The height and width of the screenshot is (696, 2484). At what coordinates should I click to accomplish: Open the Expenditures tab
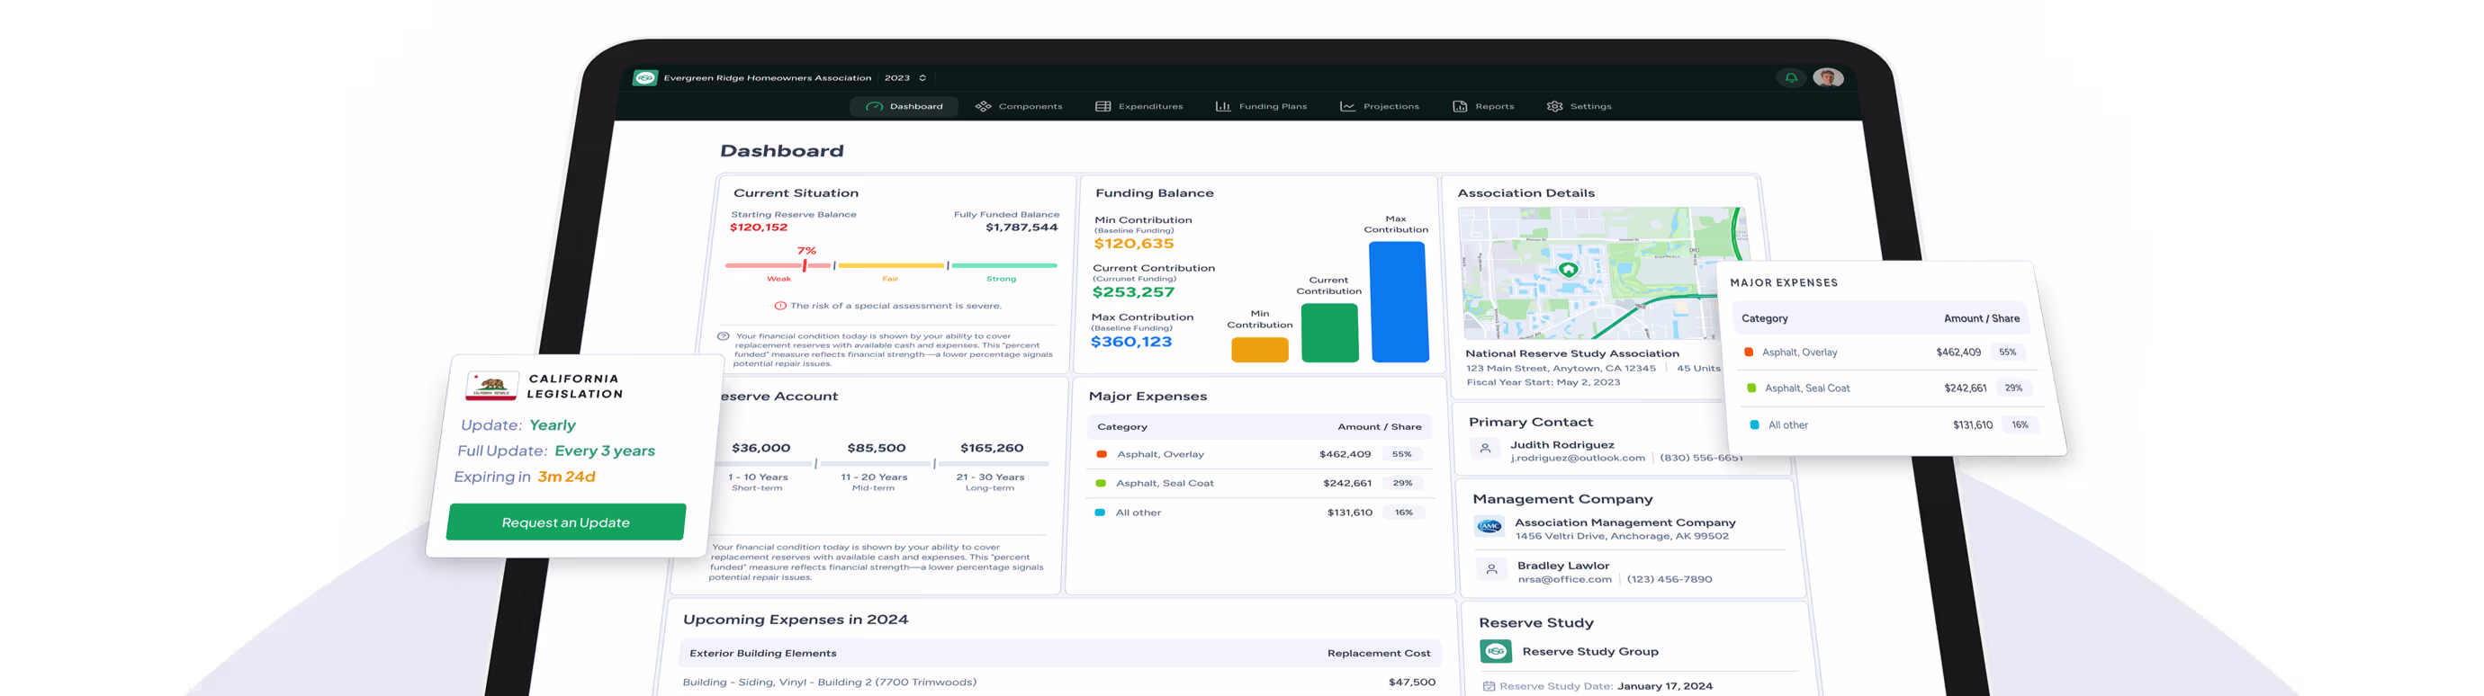point(1138,106)
